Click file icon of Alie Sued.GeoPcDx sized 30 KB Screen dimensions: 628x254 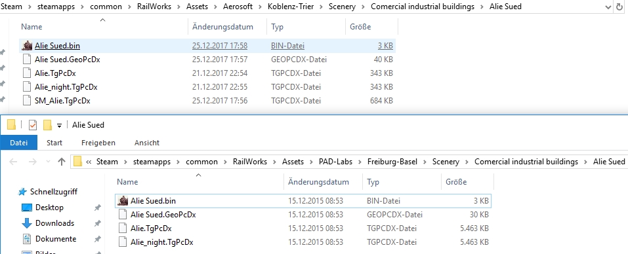123,215
